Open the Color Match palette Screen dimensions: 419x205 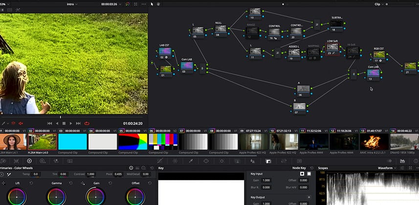tap(16, 161)
